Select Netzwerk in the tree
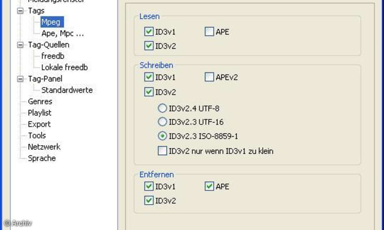 (x=44, y=147)
